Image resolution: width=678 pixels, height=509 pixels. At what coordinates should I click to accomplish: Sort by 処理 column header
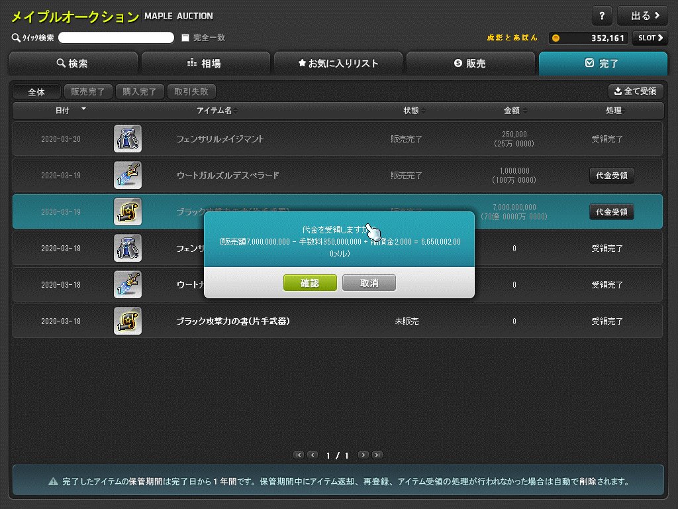click(614, 111)
